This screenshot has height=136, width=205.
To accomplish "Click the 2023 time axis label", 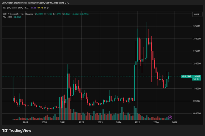I will 100,122.
